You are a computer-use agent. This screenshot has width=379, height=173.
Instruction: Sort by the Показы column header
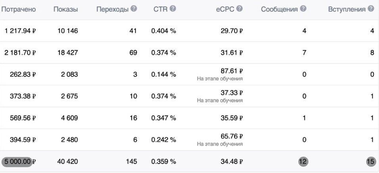pos(66,10)
